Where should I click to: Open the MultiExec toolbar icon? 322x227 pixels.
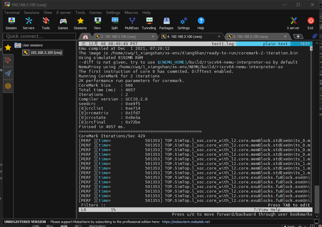132,24
